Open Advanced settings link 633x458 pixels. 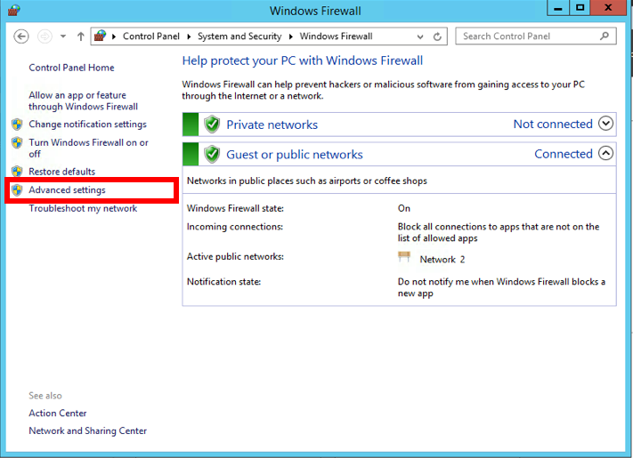67,189
